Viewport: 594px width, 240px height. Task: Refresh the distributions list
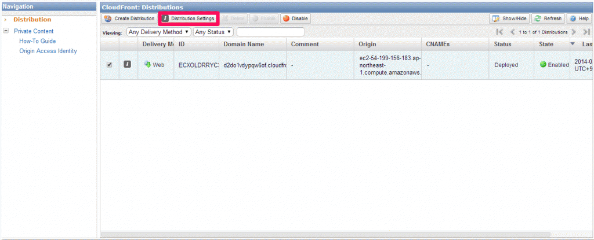[548, 19]
